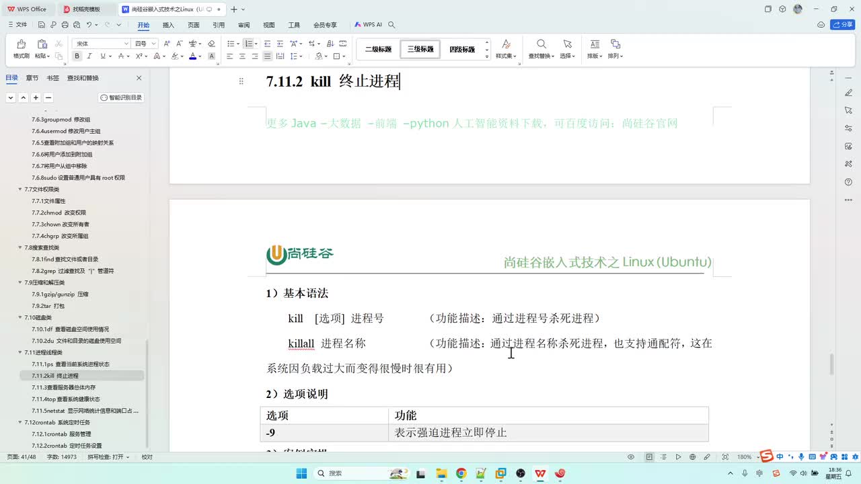861x484 pixels.
Task: Toggle character shading button
Action: pyautogui.click(x=211, y=56)
